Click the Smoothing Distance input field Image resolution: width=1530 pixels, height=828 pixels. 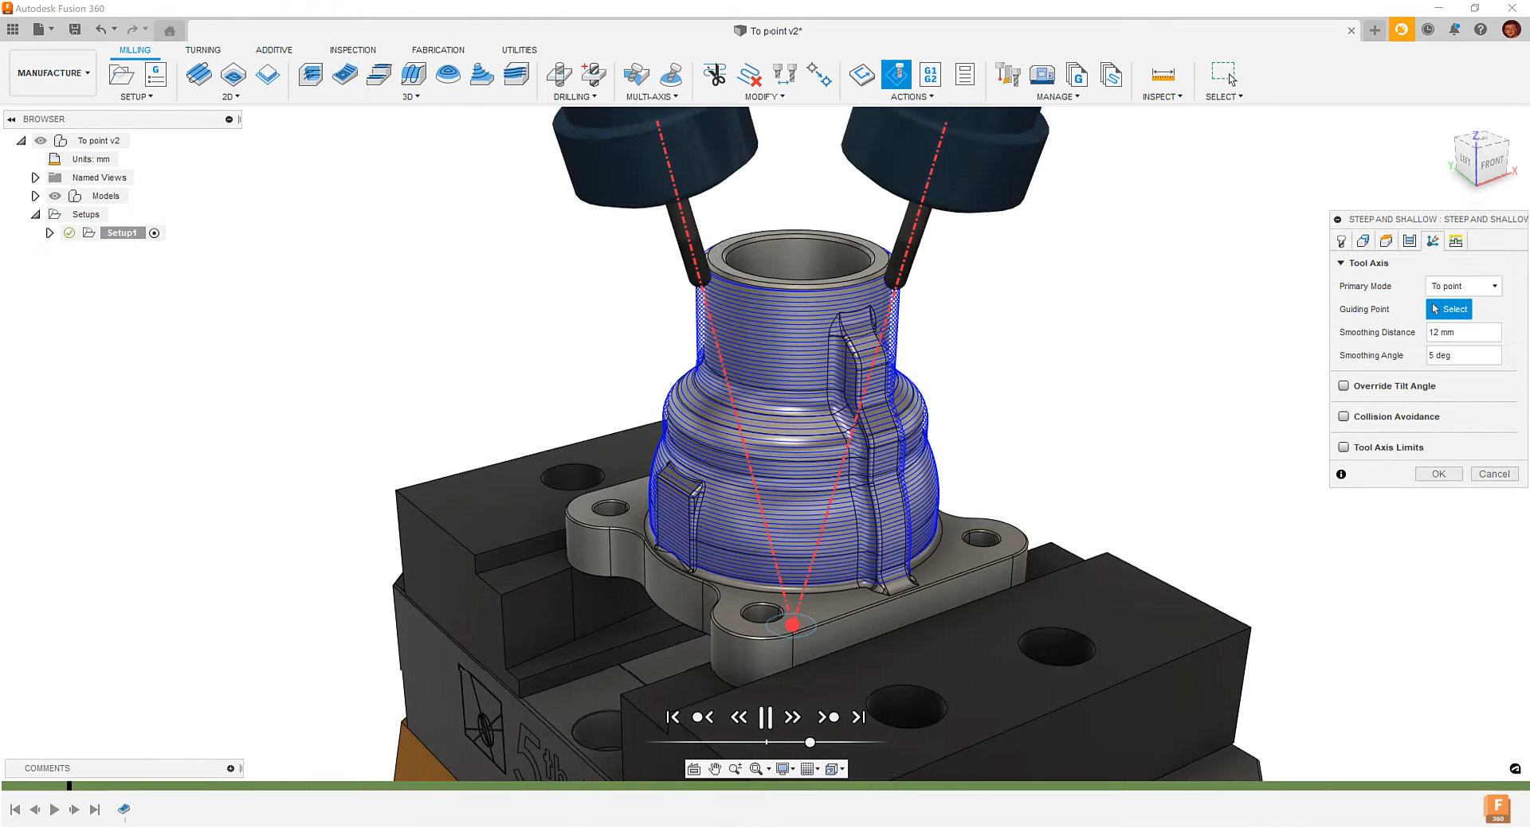tap(1464, 333)
